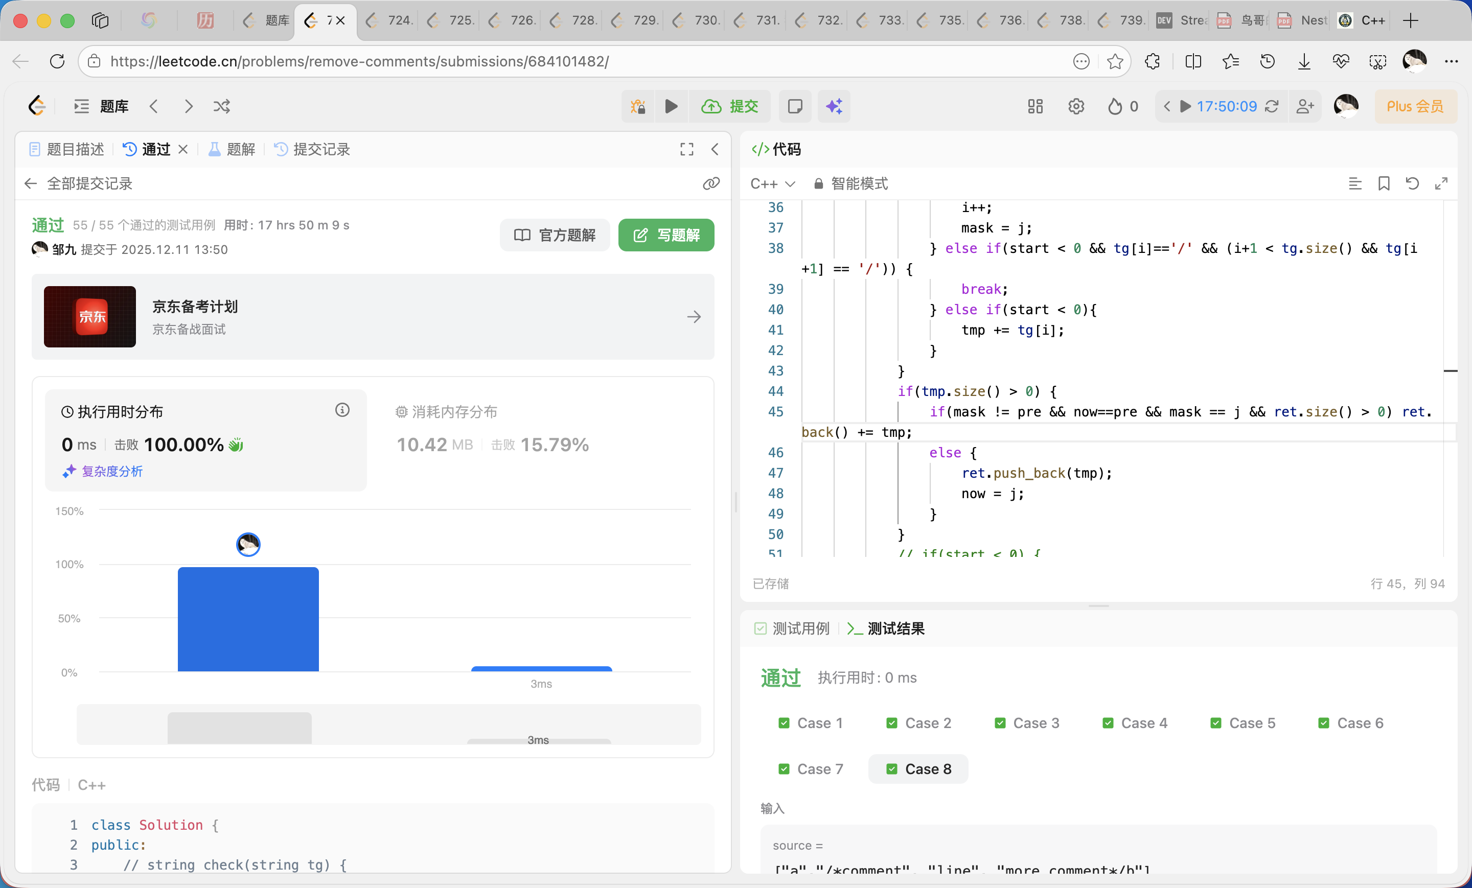Copy submission link chain icon
Screen dimensions: 1472x888
click(710, 183)
